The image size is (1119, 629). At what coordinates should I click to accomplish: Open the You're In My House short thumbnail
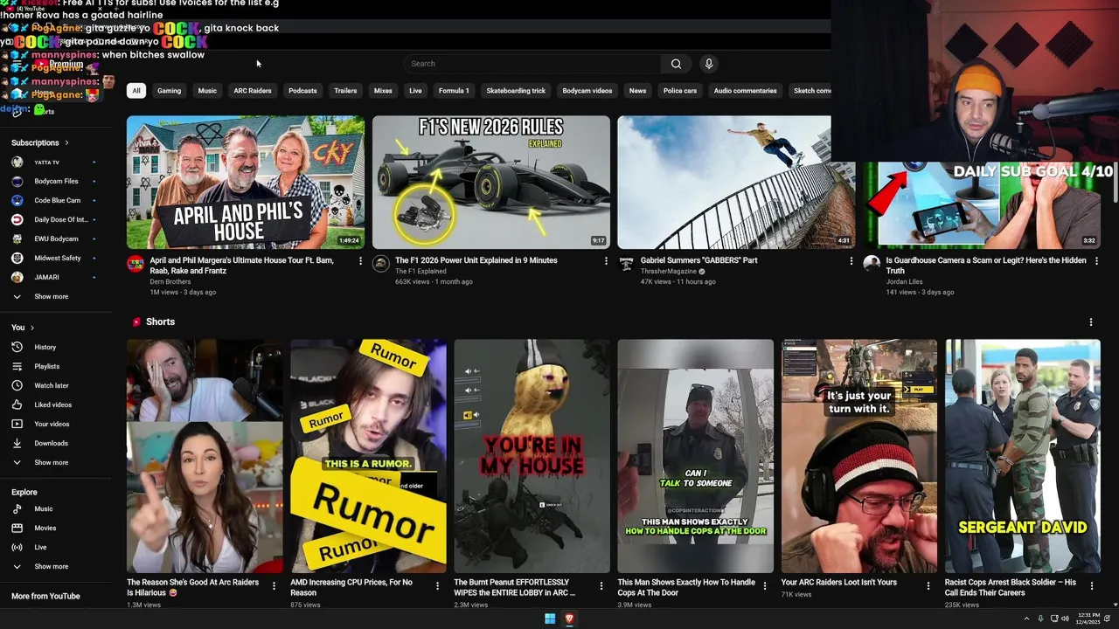[532, 456]
